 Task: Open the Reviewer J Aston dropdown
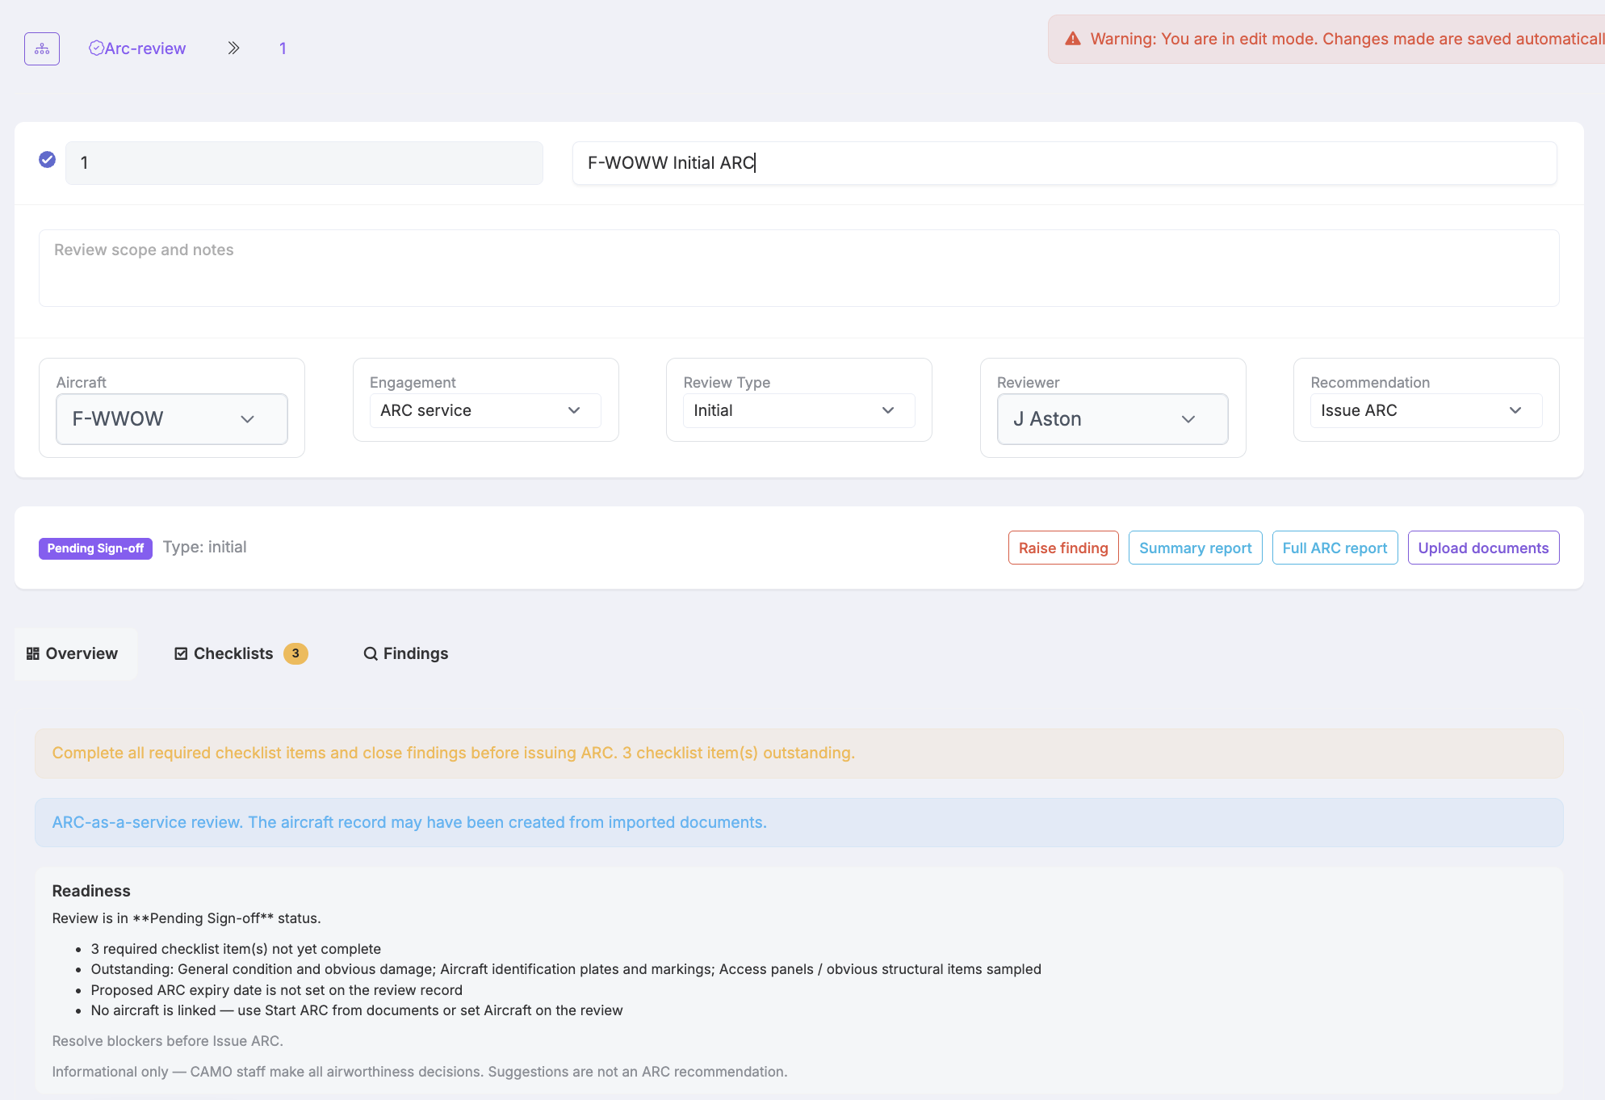[1113, 419]
